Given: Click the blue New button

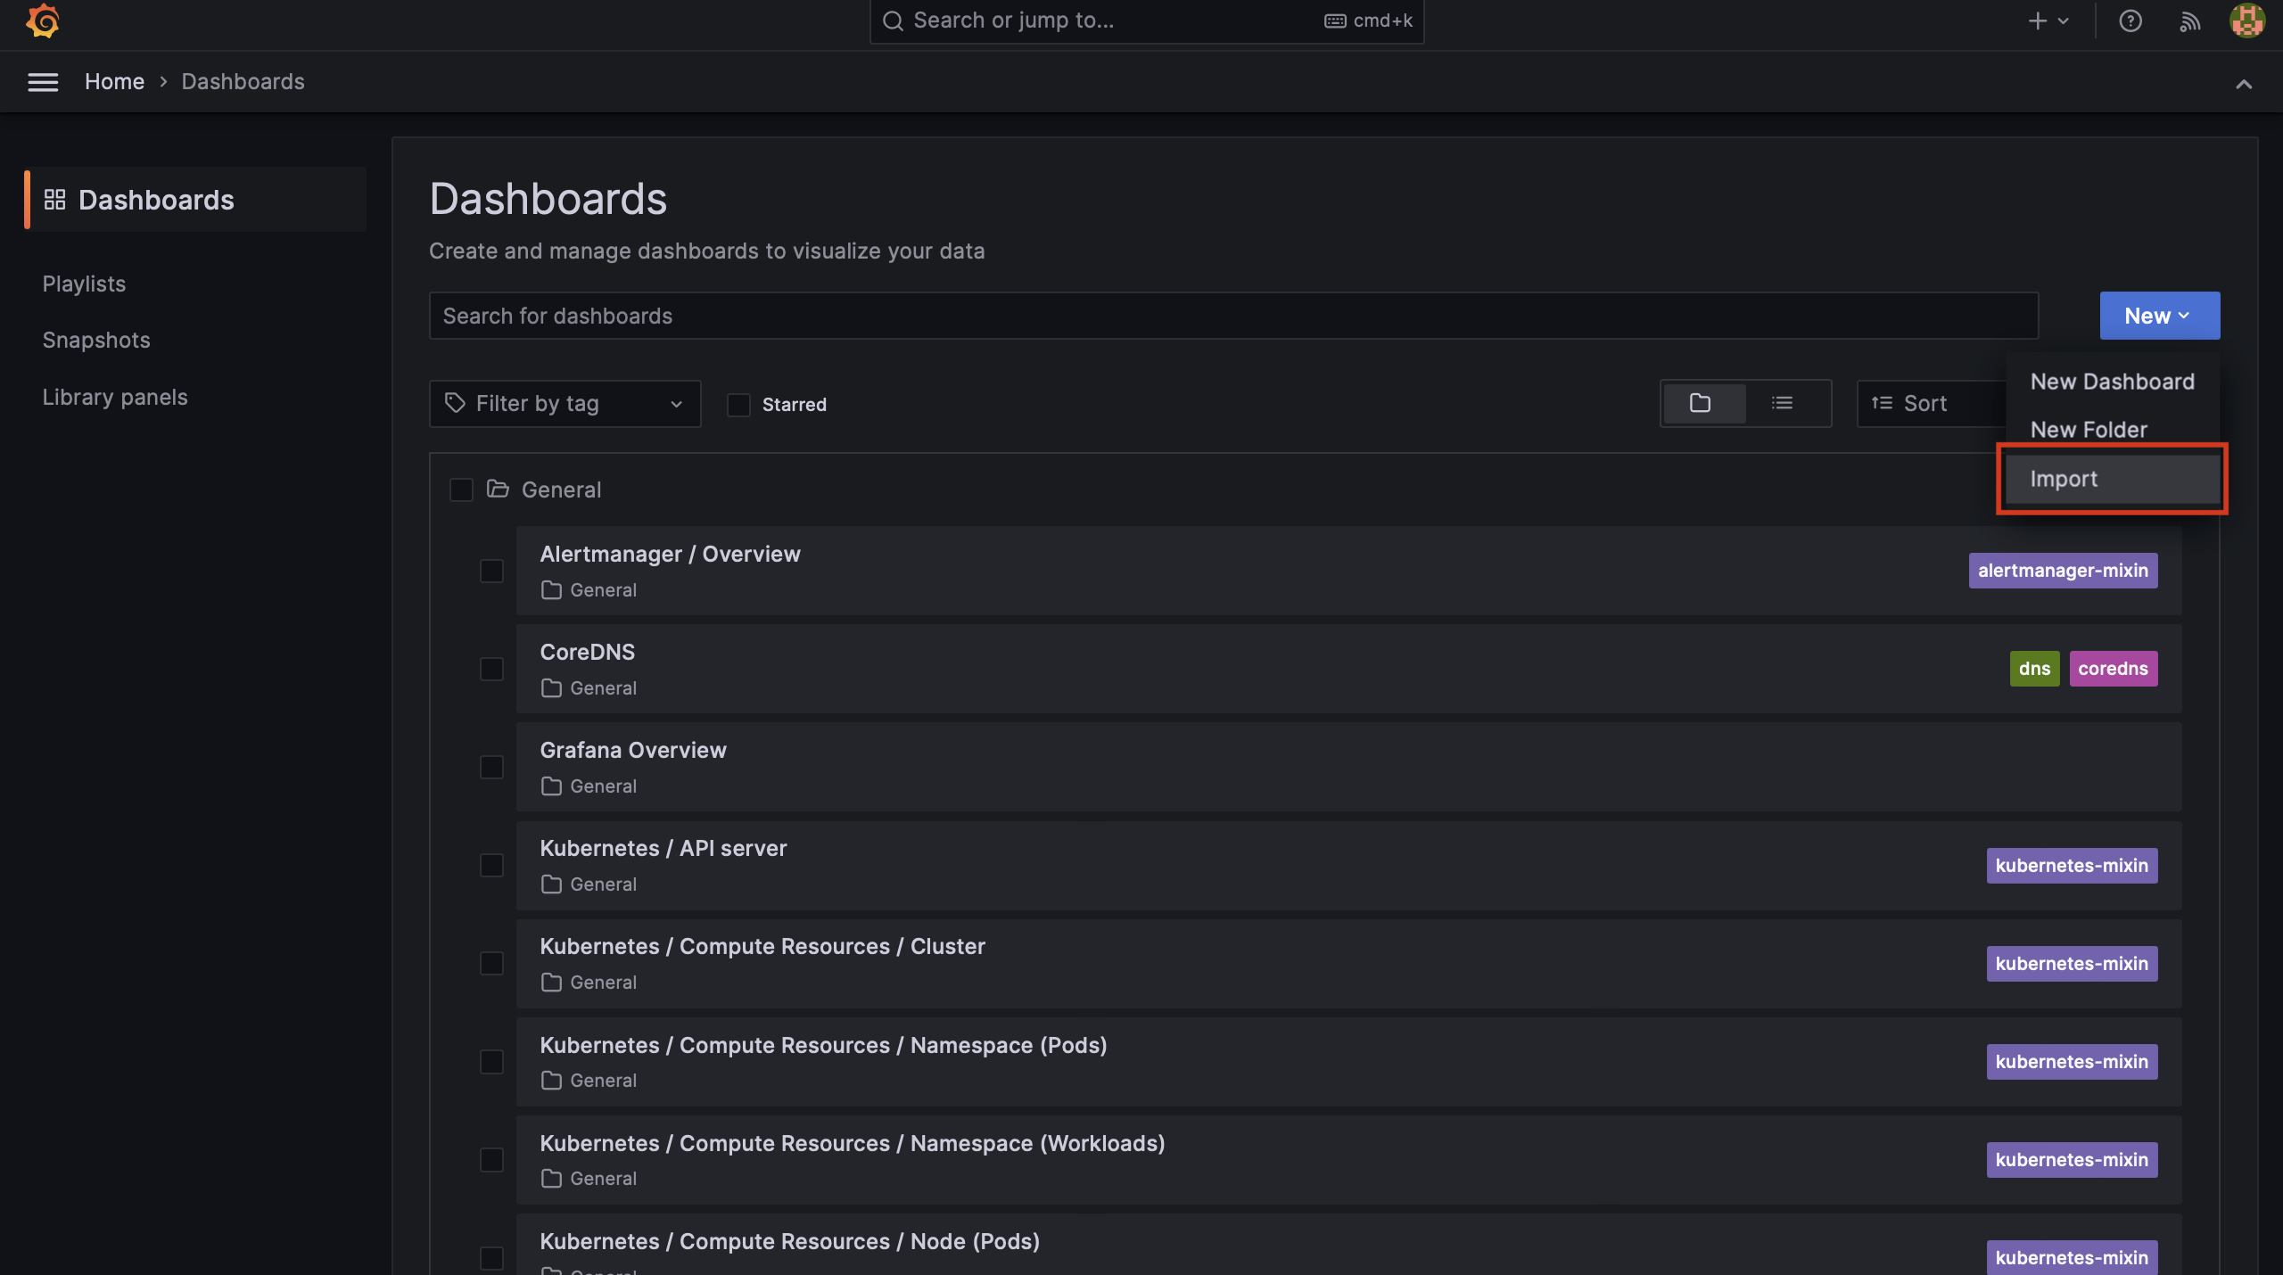Looking at the screenshot, I should [2158, 316].
